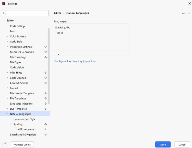Viewport: 192px width, 148px height.
Task: Add a language with the plus button
Action: (57, 53)
